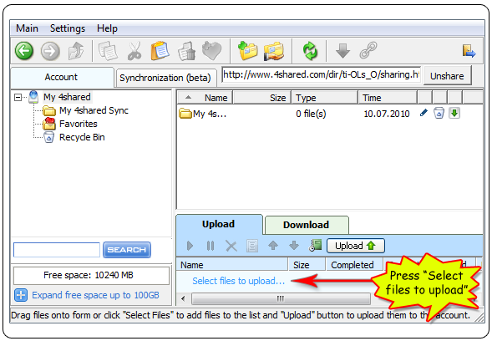Select Favorites in the folder tree
The height and width of the screenshot is (341, 492).
click(79, 124)
